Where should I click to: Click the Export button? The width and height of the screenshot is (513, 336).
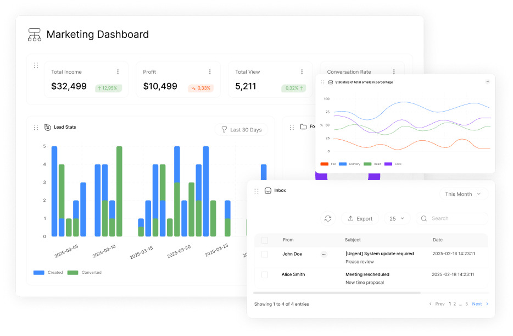coord(360,218)
